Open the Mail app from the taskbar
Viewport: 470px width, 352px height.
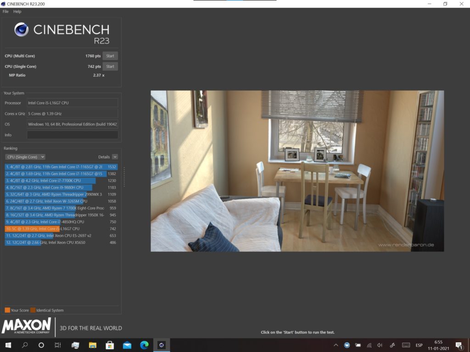(x=127, y=345)
